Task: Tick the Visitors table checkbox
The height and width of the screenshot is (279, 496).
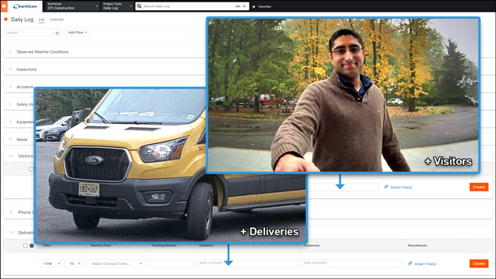Action: [x=31, y=169]
